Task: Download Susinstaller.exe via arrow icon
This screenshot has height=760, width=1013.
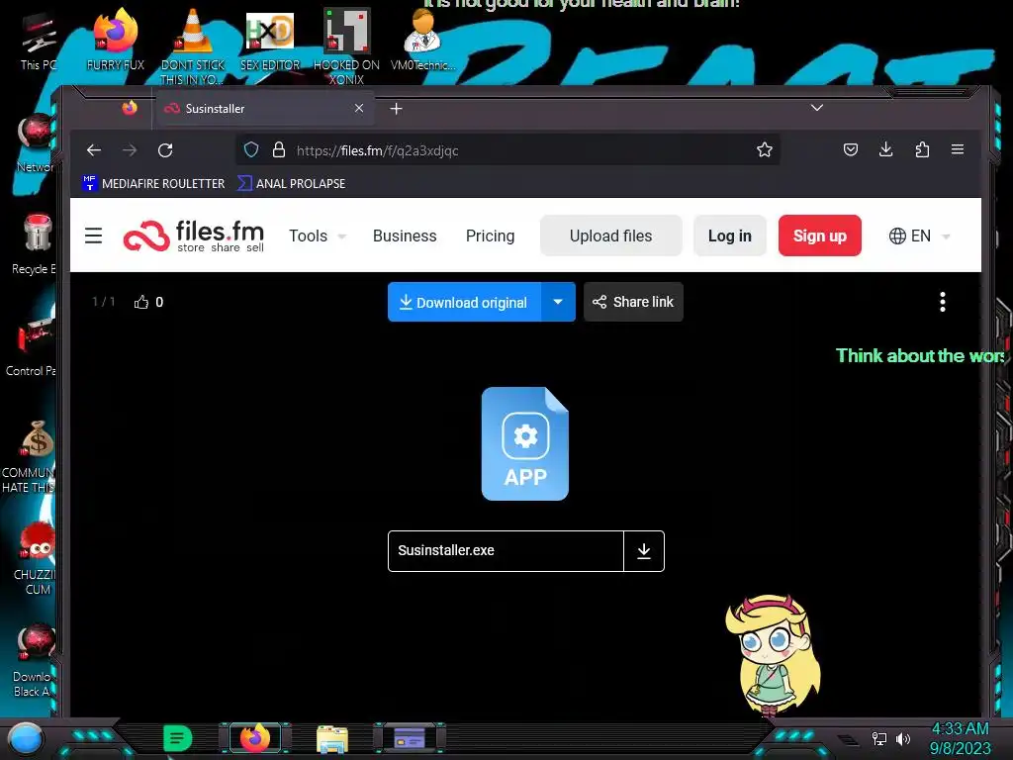Action: coord(644,550)
